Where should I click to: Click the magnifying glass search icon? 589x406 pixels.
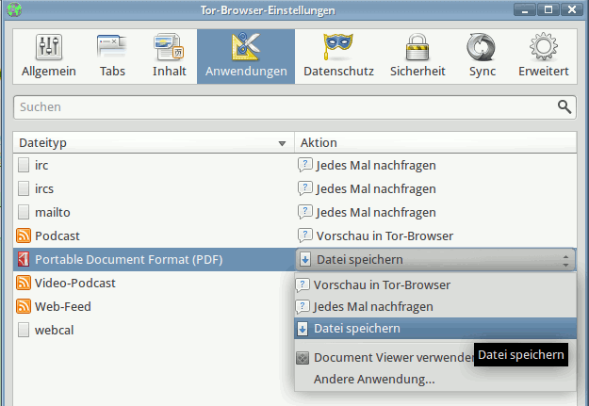click(x=564, y=107)
